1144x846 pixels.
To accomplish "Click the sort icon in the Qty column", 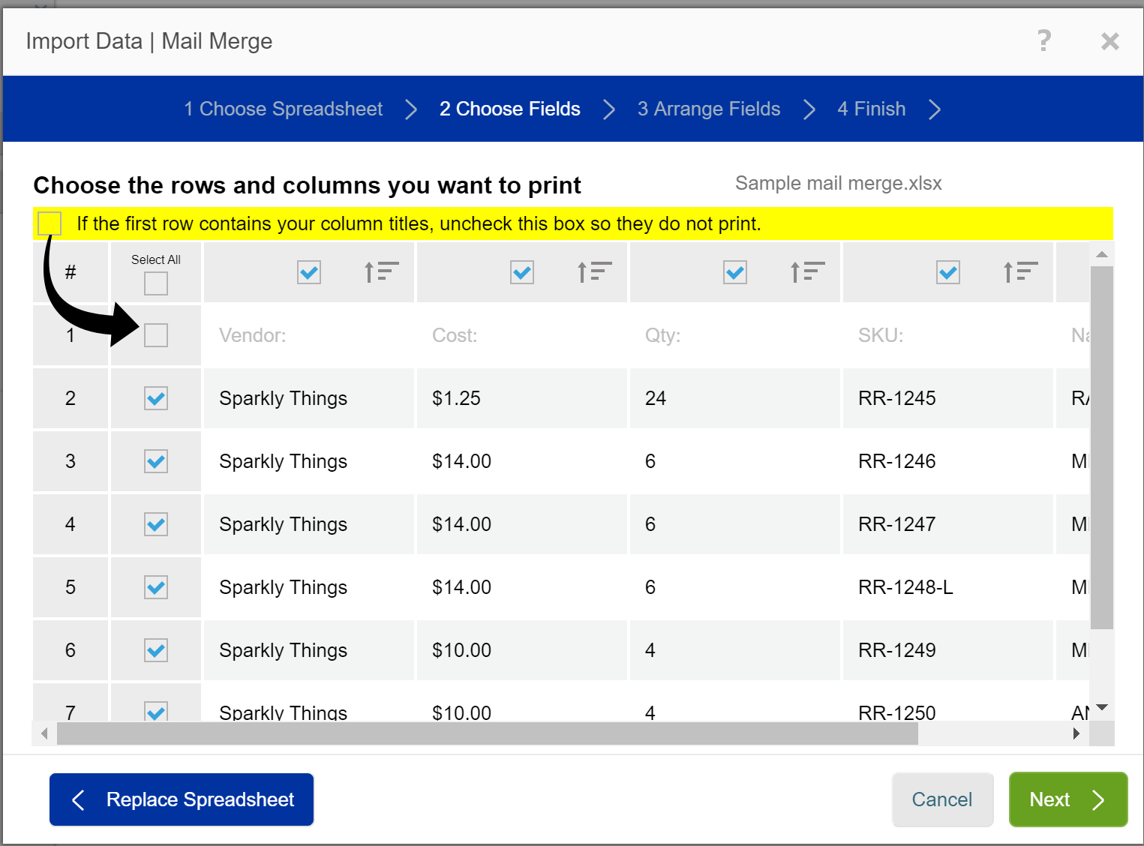I will (807, 271).
